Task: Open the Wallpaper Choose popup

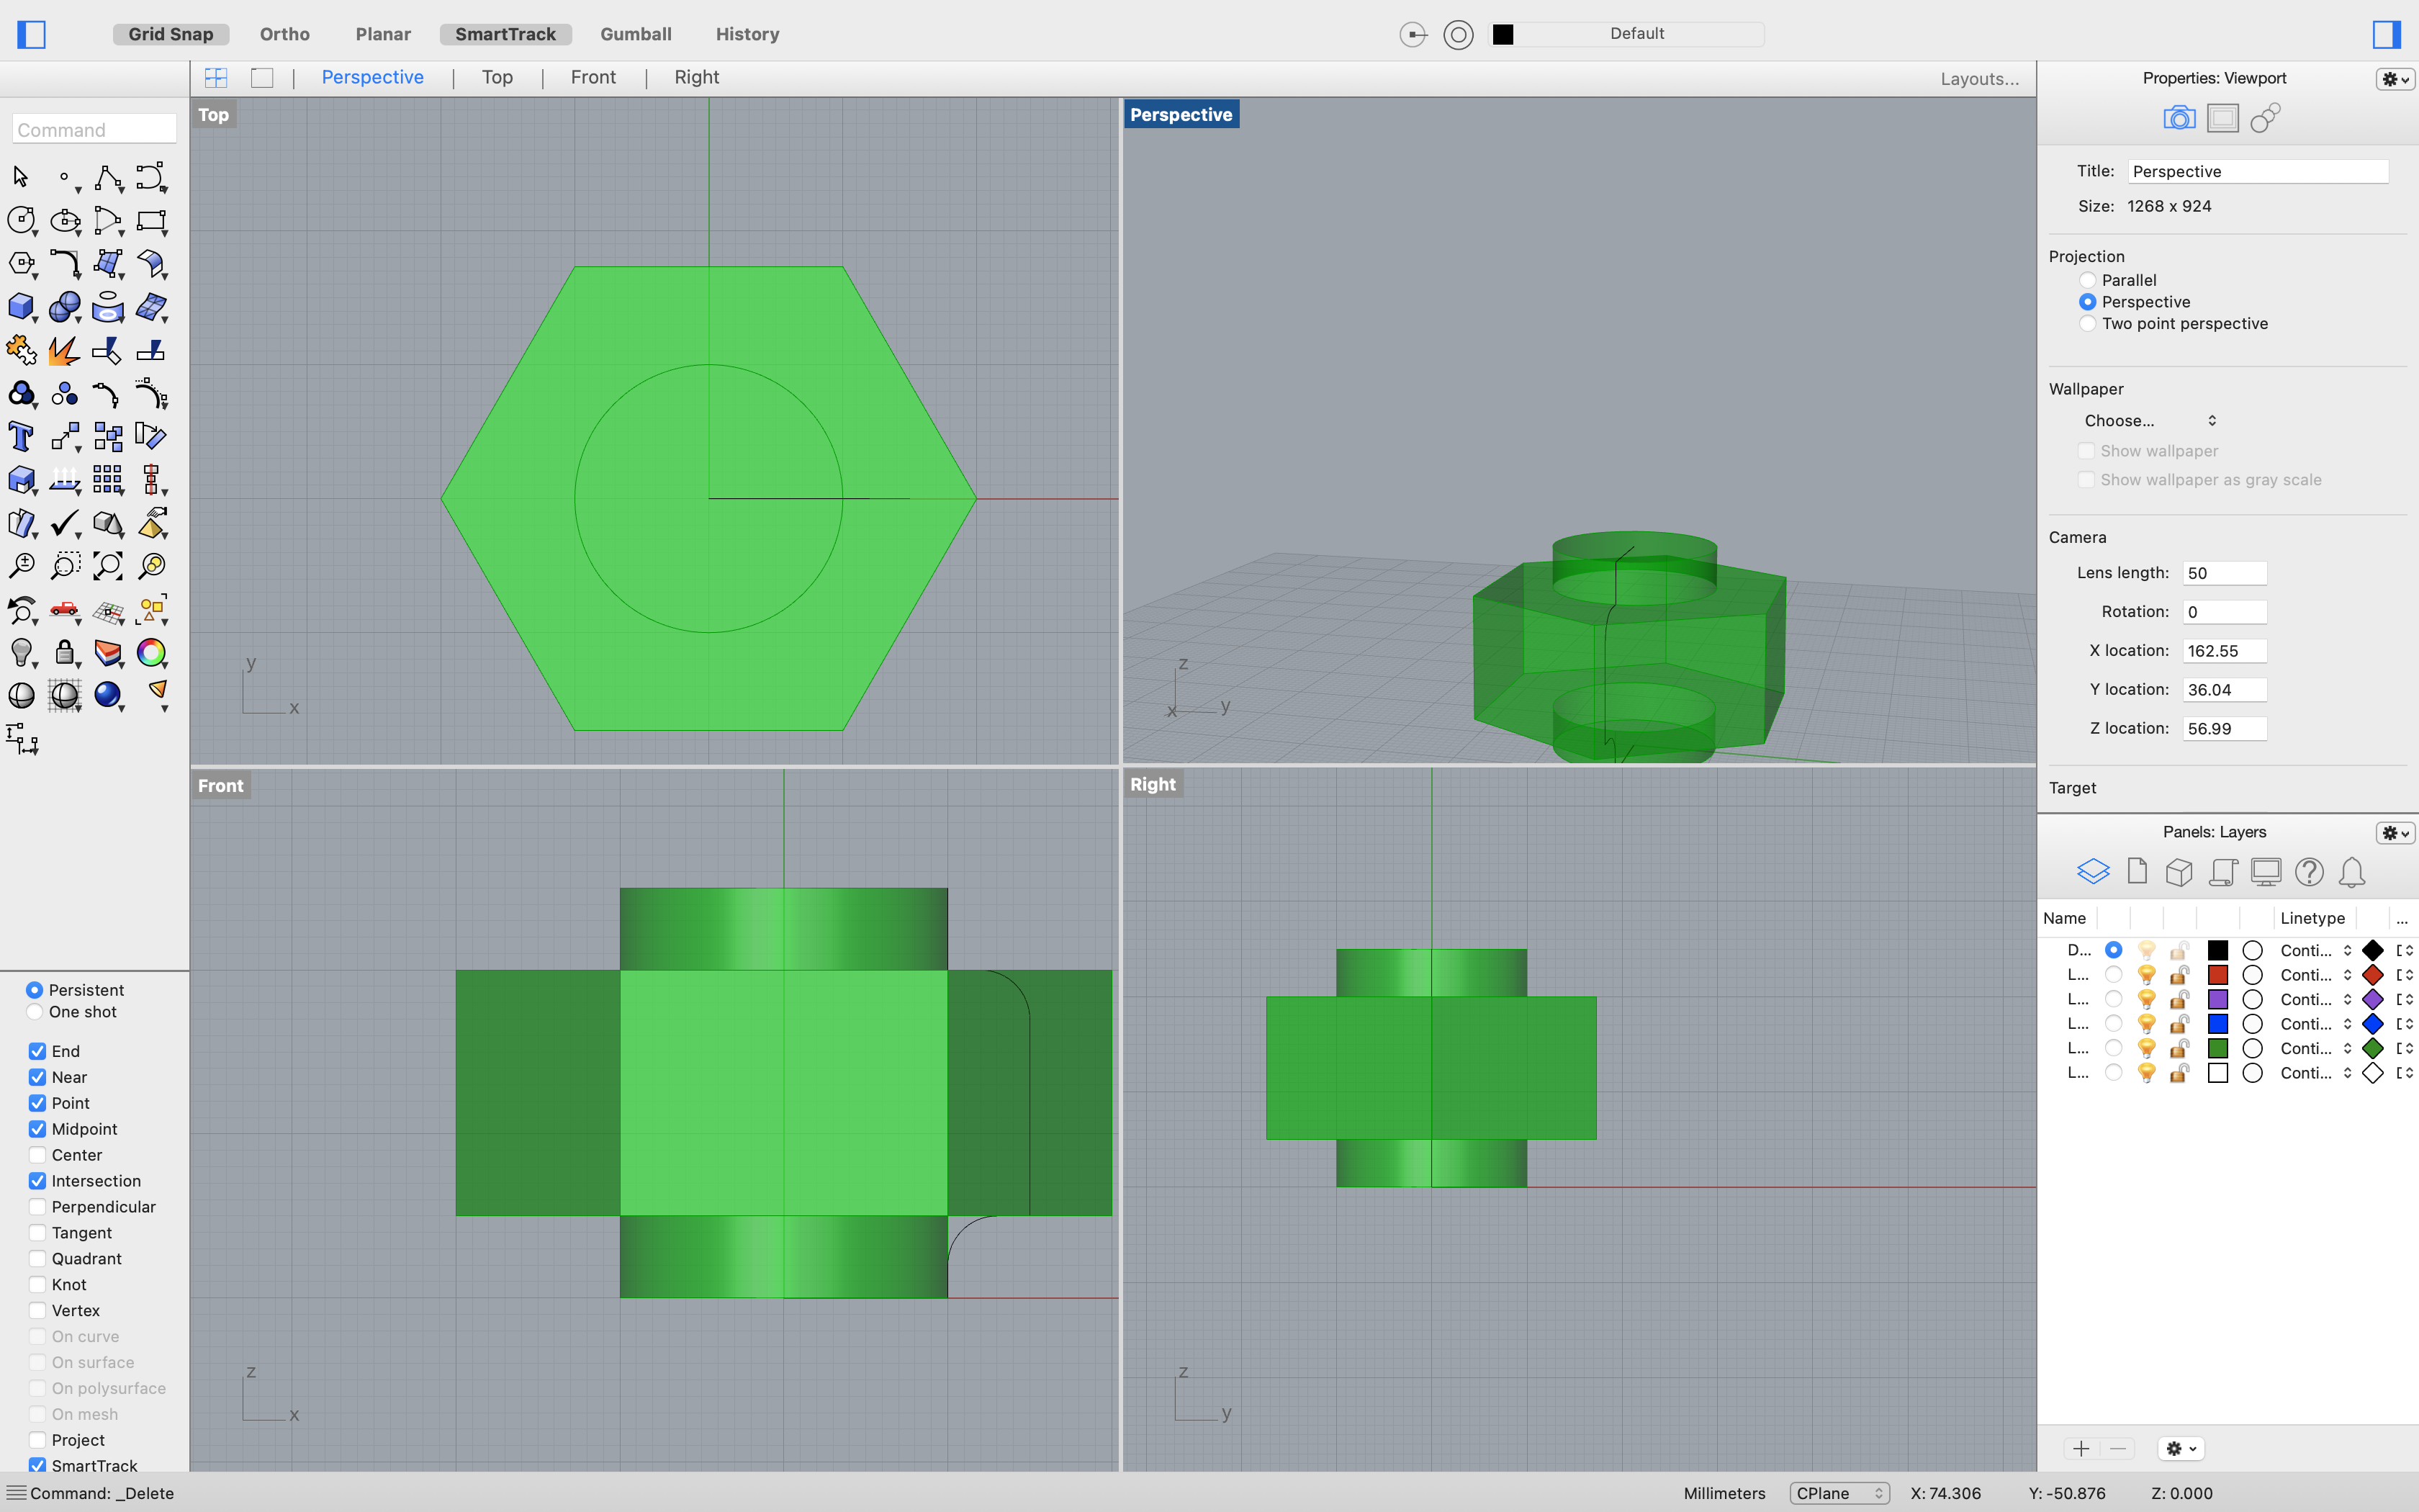Action: (x=2149, y=420)
